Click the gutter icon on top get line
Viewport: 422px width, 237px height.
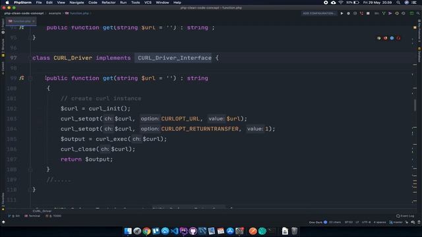22,28
